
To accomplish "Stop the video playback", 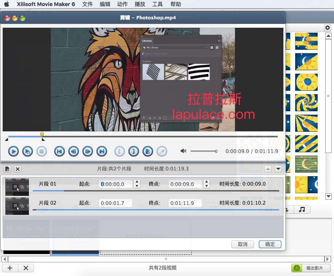I will pyautogui.click(x=41, y=151).
